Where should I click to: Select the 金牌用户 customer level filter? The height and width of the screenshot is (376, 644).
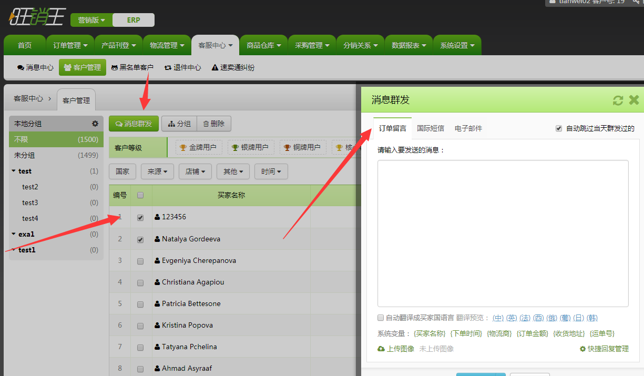tap(198, 147)
